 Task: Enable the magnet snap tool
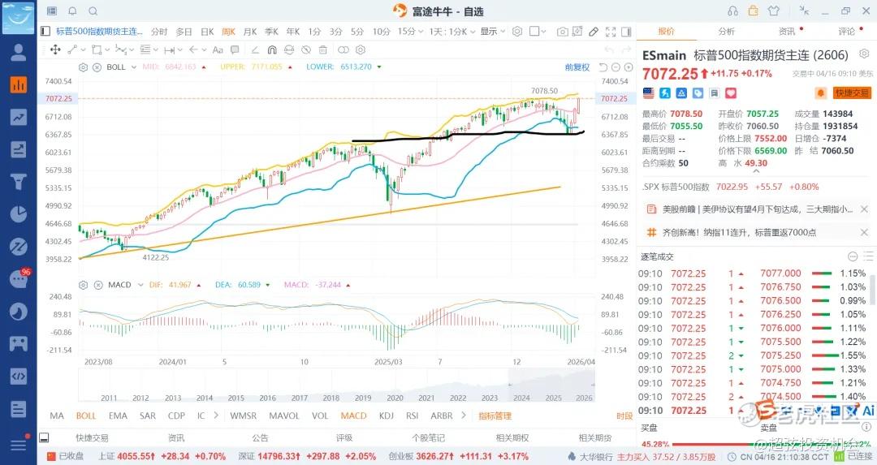(272, 50)
